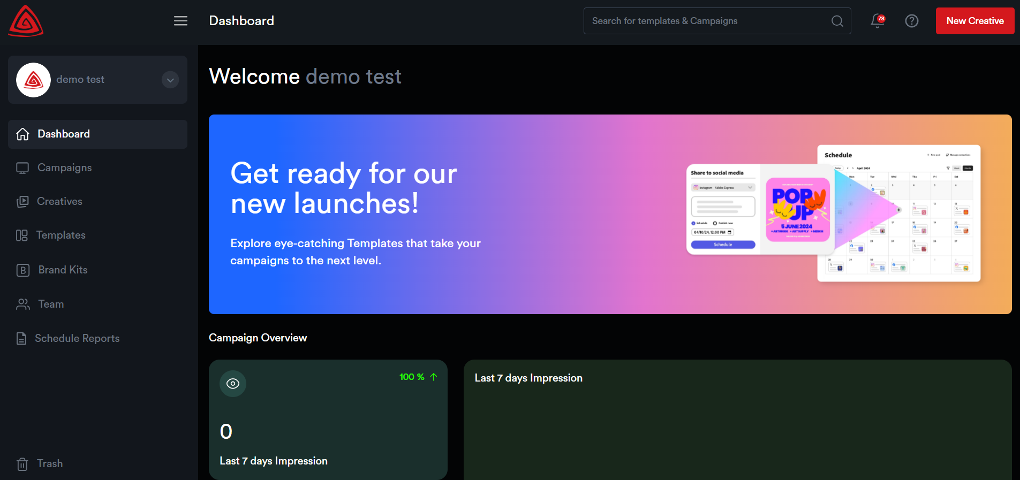The image size is (1020, 480).
Task: Open the notifications bell icon
Action: [x=877, y=21]
